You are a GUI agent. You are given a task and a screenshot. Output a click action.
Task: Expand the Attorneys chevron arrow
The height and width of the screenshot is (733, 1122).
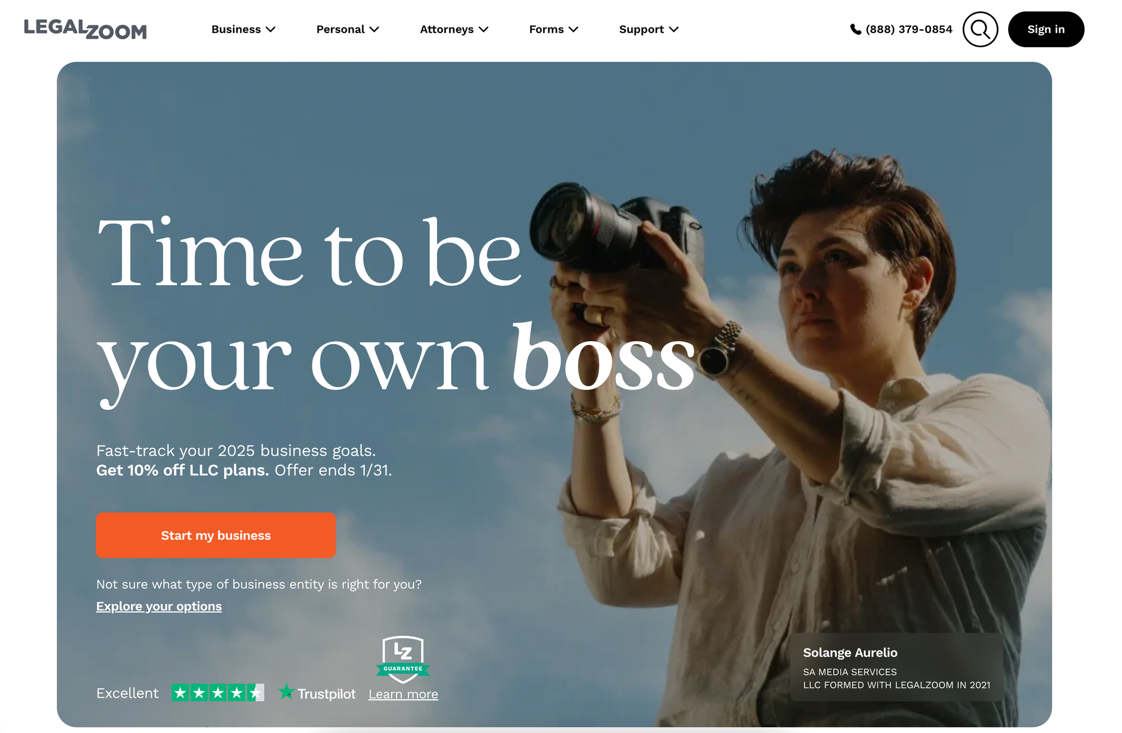coord(483,29)
